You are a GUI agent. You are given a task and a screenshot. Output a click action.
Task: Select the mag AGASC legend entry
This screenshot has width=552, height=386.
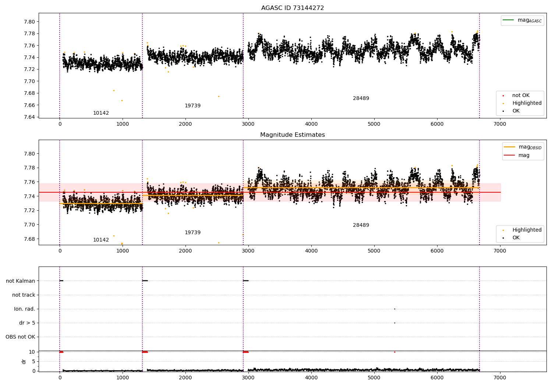click(x=523, y=20)
